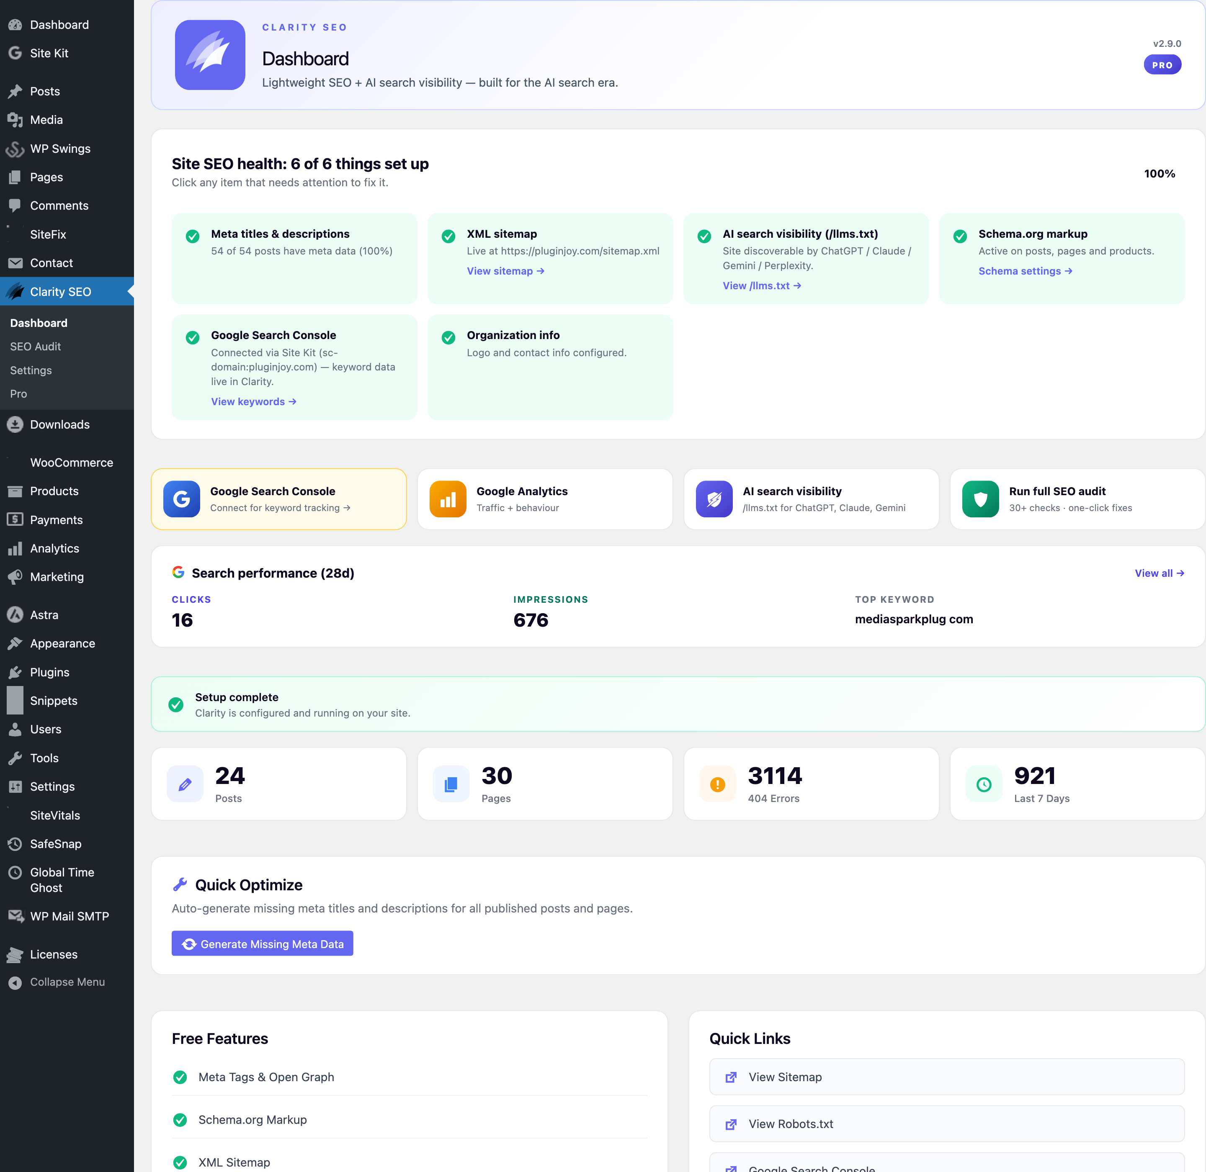Open Clarity SEO Settings submenu item
The image size is (1206, 1172).
[31, 370]
